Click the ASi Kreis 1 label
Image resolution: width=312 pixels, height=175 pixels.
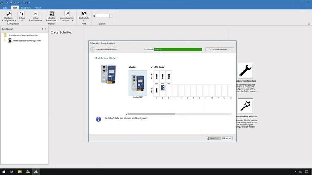[x=160, y=67]
